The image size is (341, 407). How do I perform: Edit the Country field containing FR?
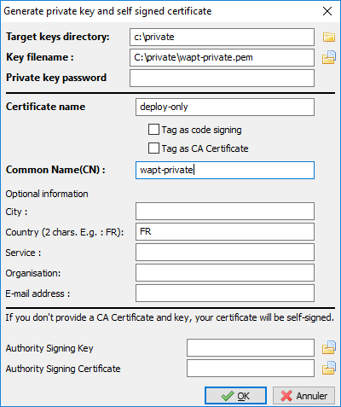(225, 231)
